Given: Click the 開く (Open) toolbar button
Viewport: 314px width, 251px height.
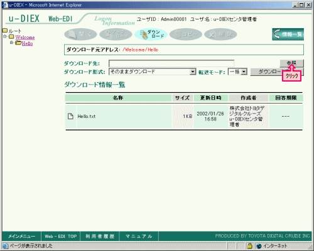Looking at the screenshot, I should tap(80, 35).
